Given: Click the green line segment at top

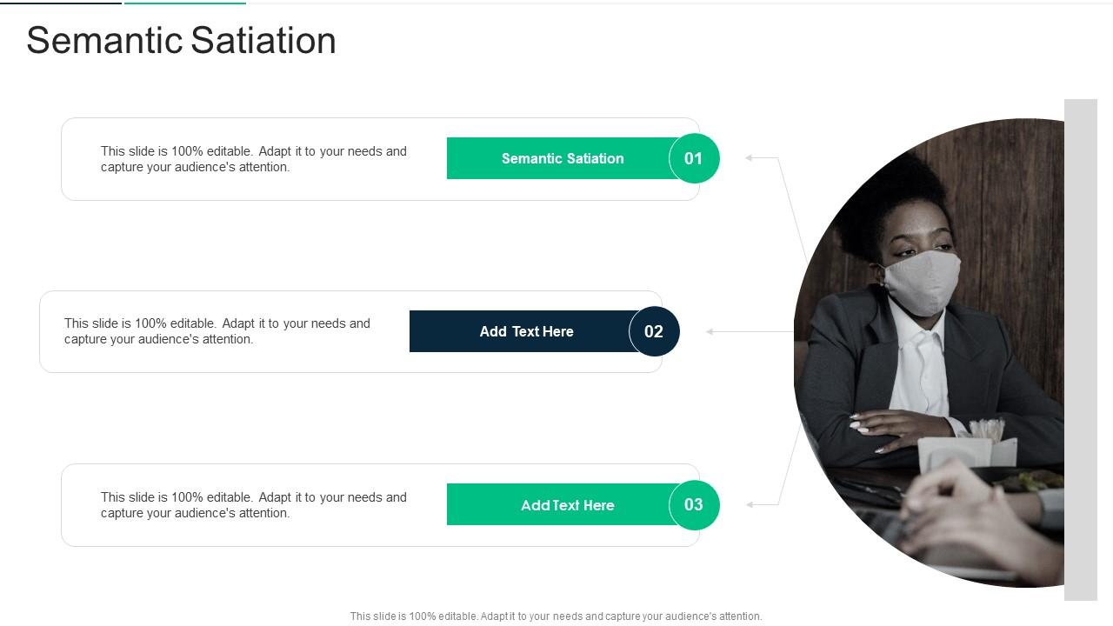Looking at the screenshot, I should [185, 3].
